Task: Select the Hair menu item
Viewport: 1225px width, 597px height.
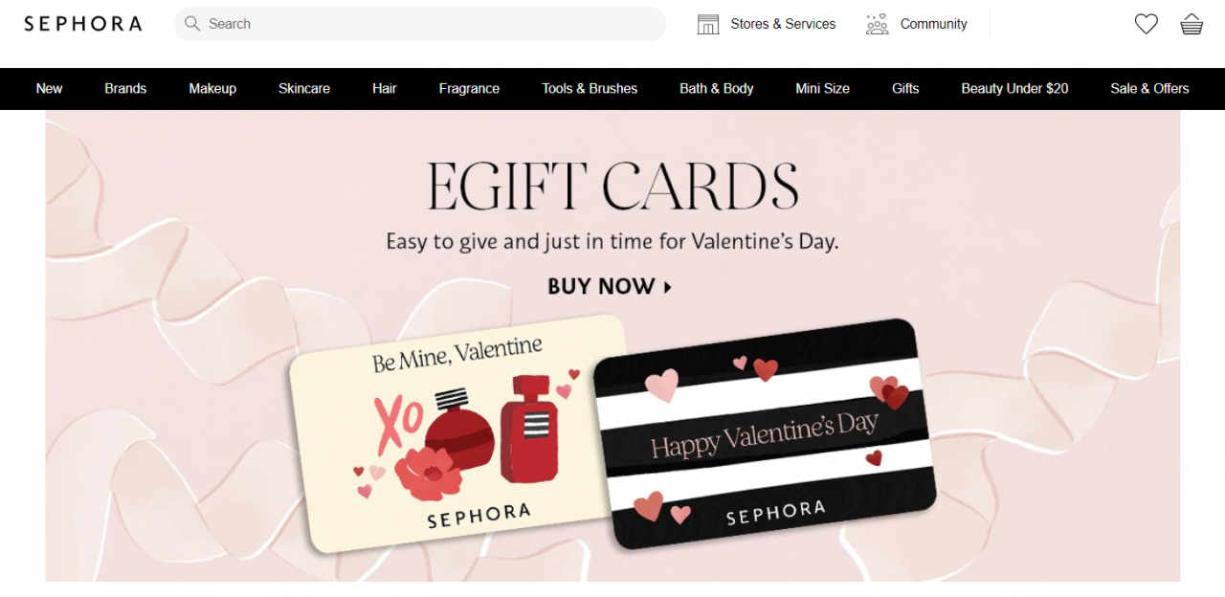Action: (x=385, y=88)
